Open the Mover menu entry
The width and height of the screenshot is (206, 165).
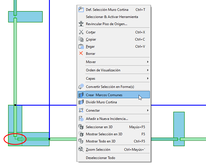point(114,62)
